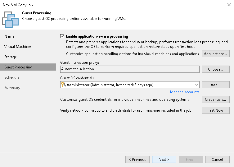Go to the Schedule wizard step

click(12, 77)
